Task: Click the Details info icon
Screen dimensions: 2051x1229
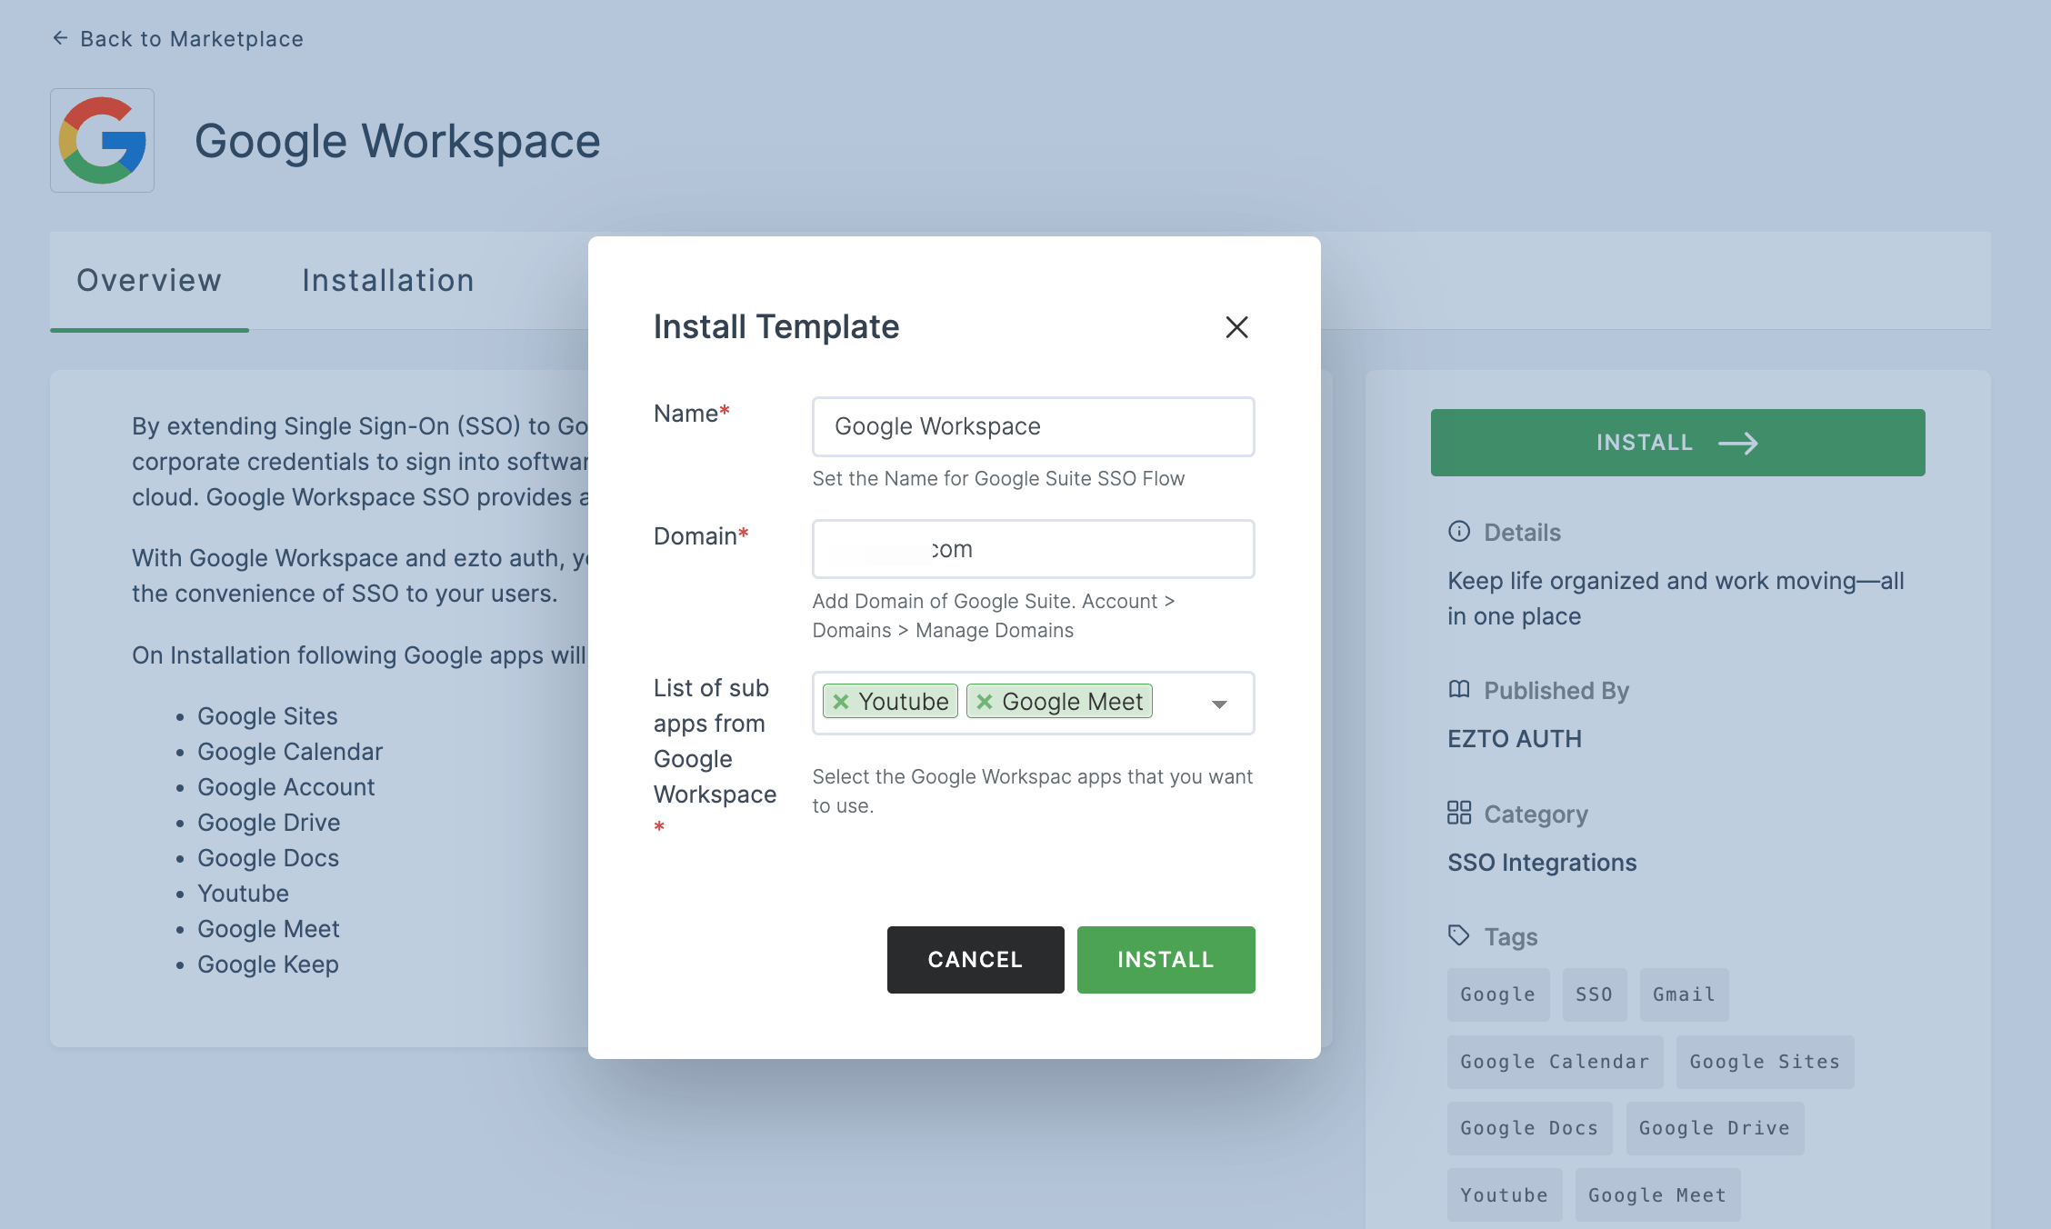Action: 1458,531
